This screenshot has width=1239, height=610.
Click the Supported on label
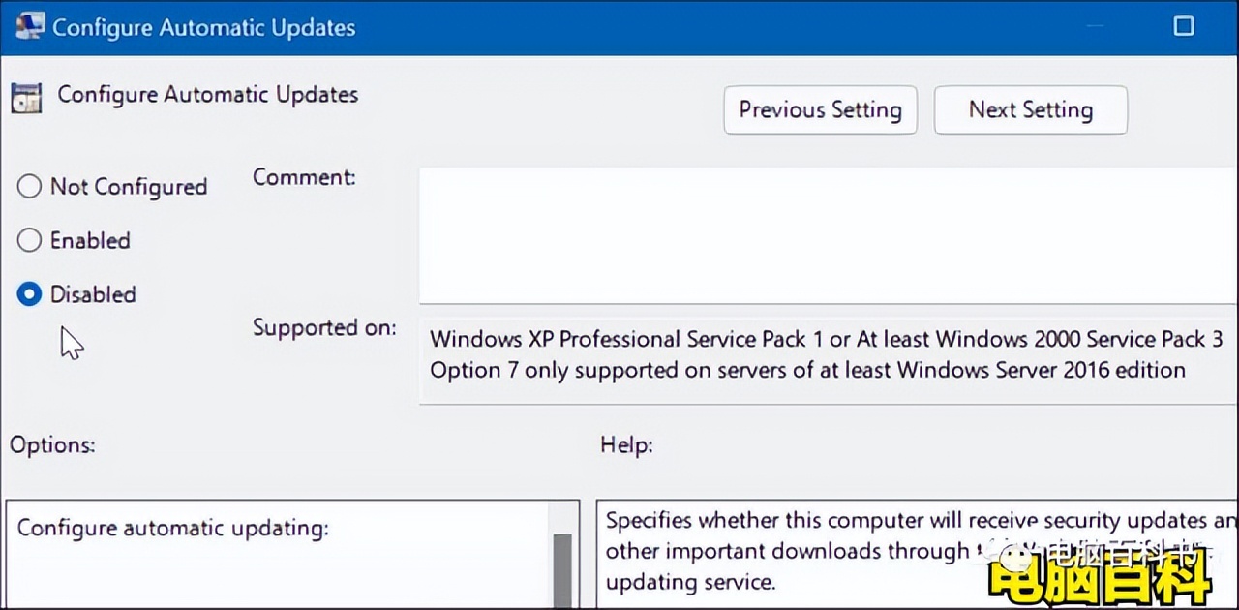coord(324,327)
